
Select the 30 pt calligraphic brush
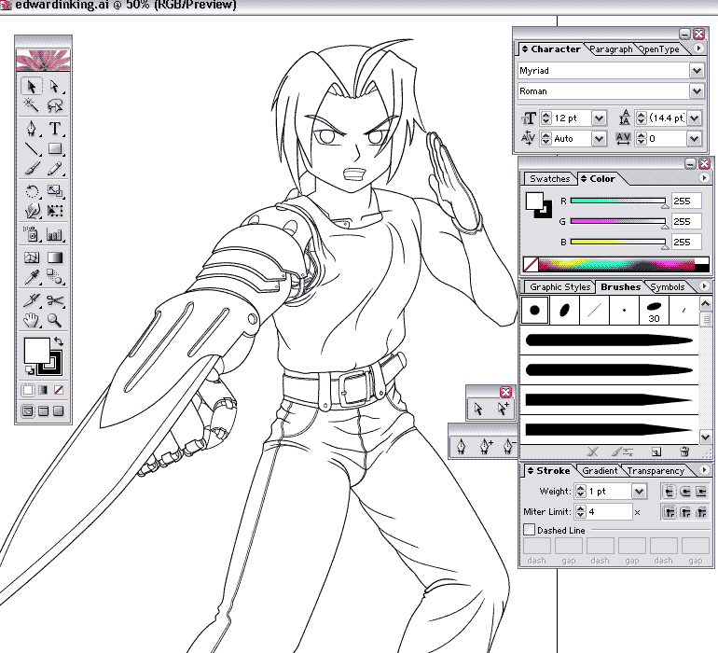click(654, 311)
